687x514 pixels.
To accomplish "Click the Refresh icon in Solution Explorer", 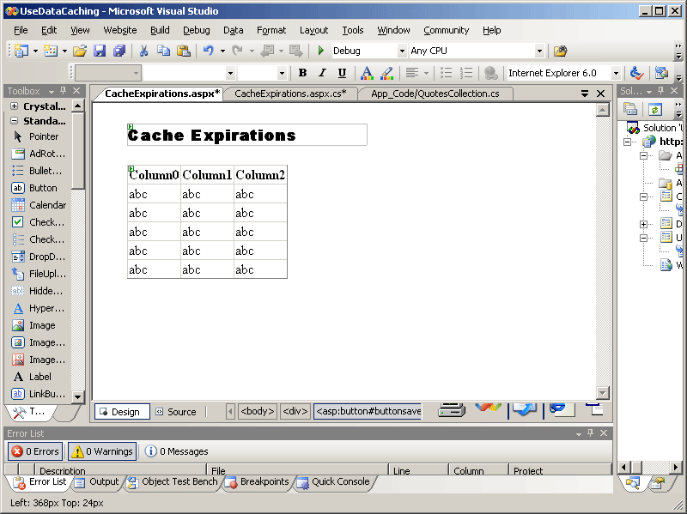I will [x=655, y=109].
